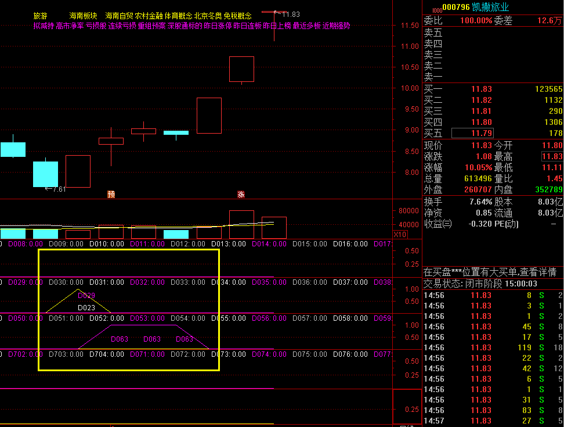Select the 买三 bid price 11.81
564x427 pixels.
pyautogui.click(x=481, y=111)
